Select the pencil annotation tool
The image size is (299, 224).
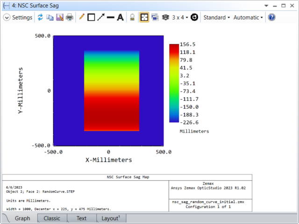pos(82,17)
